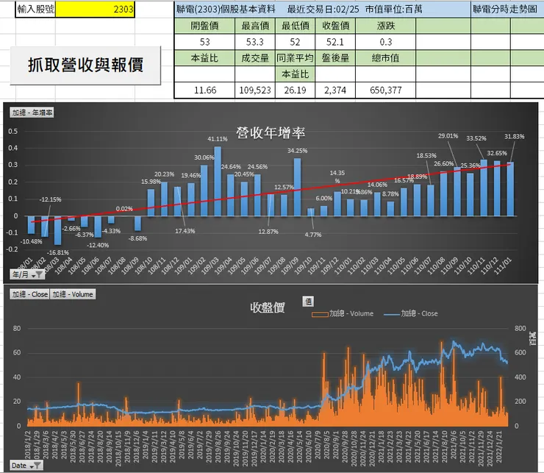Select the change value cell 0.3
This screenshot has width=544, height=473.
pos(386,42)
